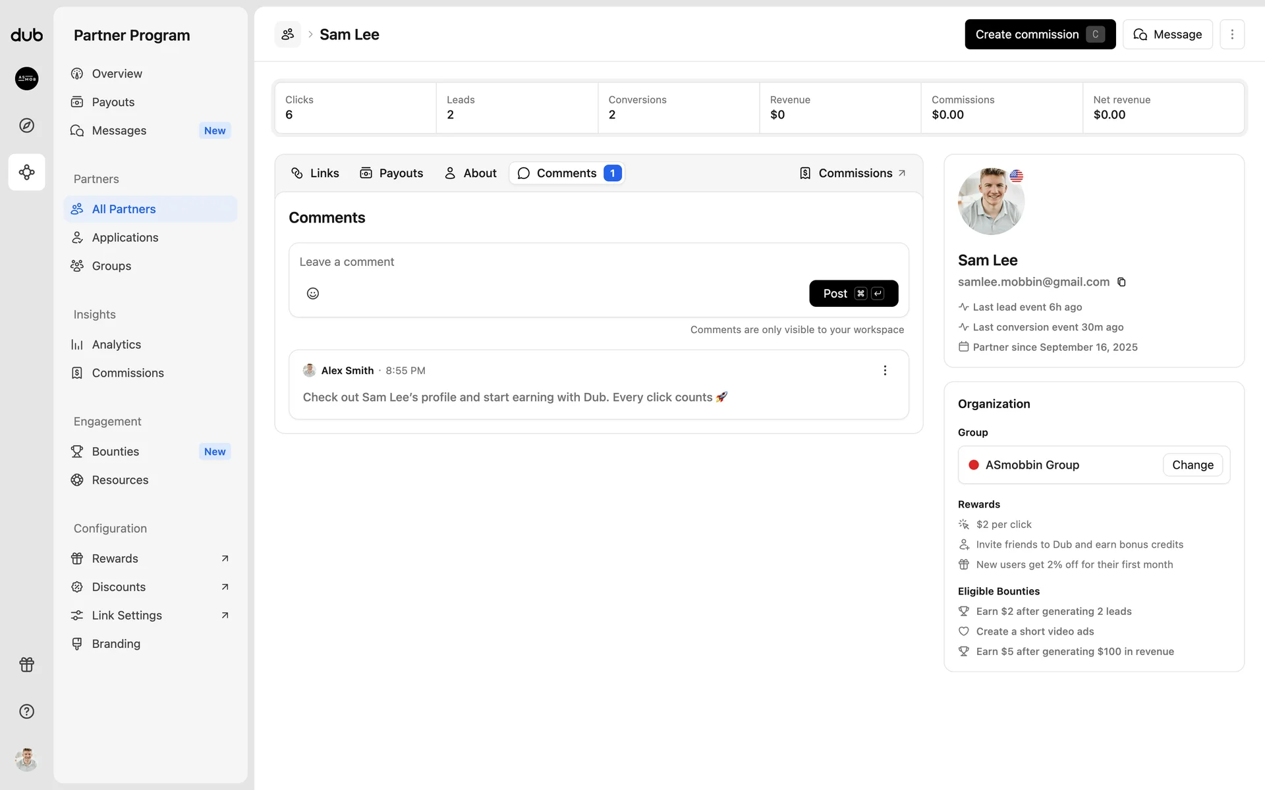Open the three-dot menu in page header
The image size is (1265, 790).
pos(1231,34)
